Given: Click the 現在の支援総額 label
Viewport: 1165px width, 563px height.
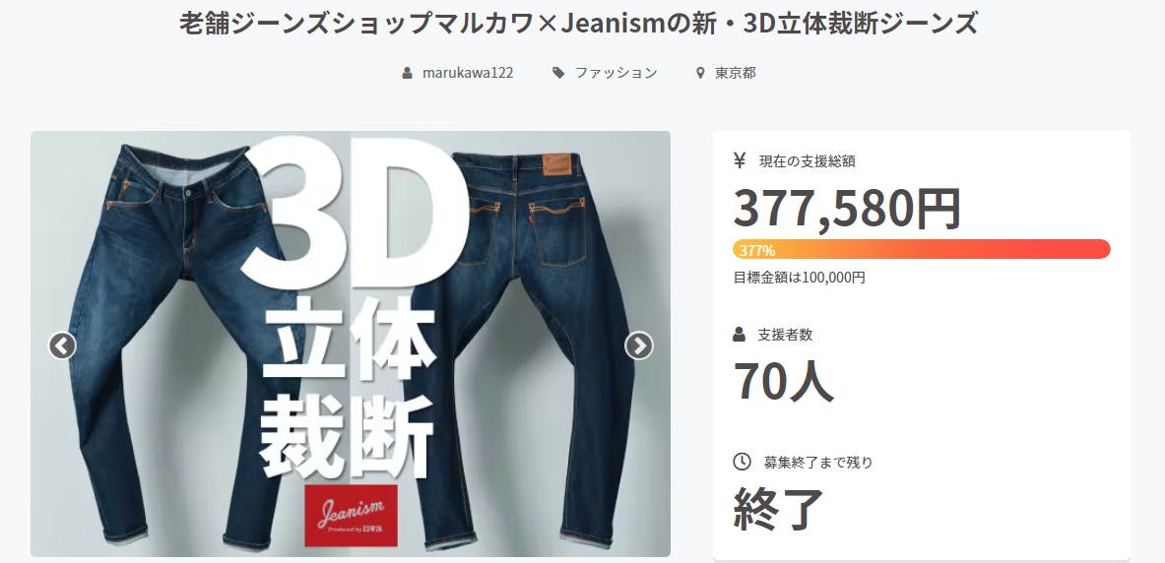Looking at the screenshot, I should tap(812, 160).
